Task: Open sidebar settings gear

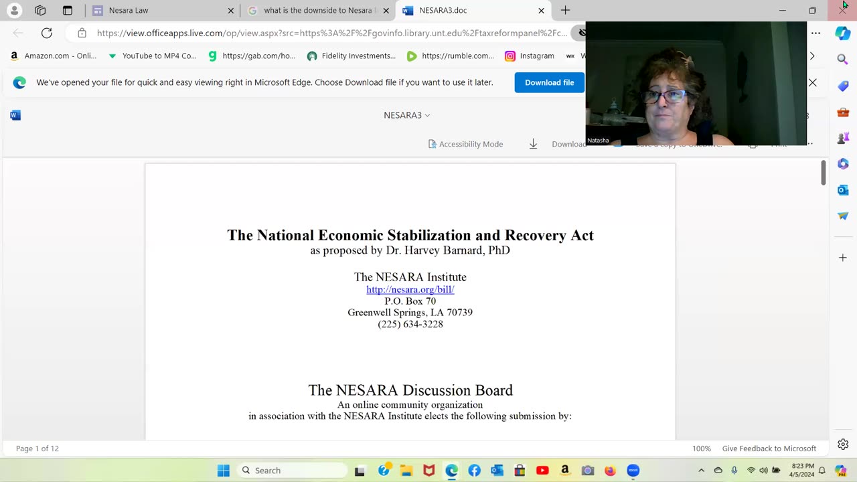Action: [x=843, y=445]
